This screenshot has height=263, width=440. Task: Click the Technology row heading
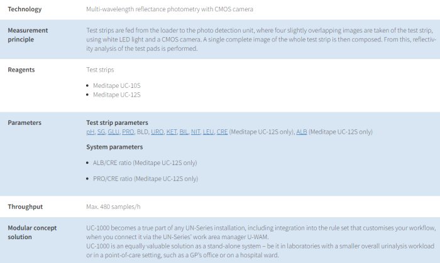26,9
